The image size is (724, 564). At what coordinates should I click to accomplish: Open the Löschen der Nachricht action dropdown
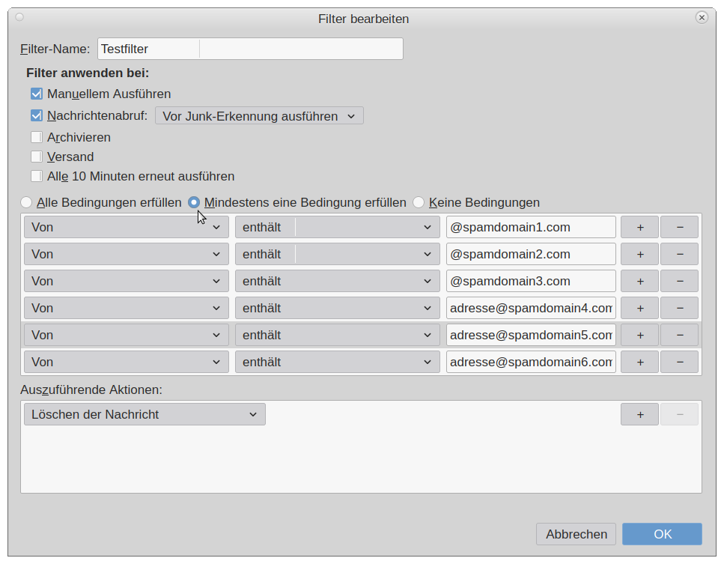145,414
